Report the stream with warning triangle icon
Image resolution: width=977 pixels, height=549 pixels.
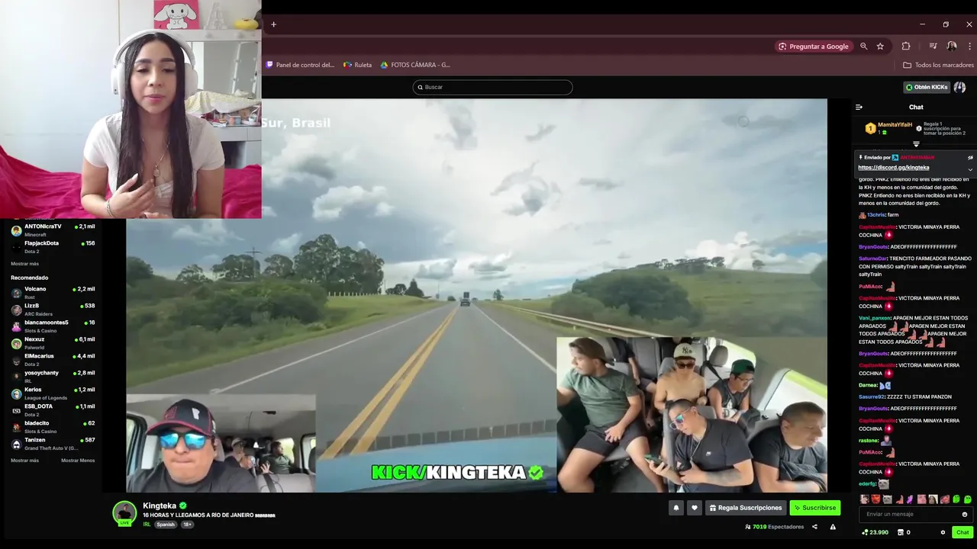pos(833,527)
